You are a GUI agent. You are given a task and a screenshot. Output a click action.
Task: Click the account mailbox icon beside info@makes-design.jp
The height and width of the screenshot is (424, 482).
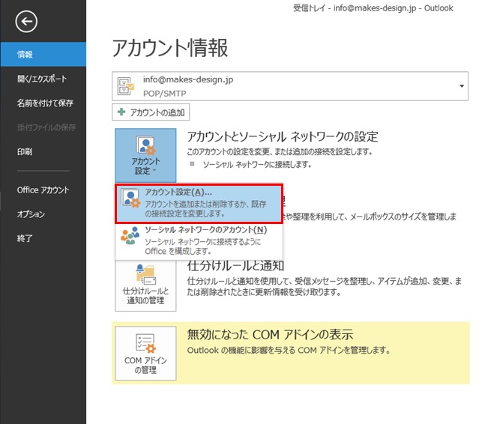point(126,86)
